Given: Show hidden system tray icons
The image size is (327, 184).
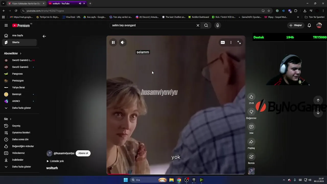Looking at the screenshot, I should point(284,180).
